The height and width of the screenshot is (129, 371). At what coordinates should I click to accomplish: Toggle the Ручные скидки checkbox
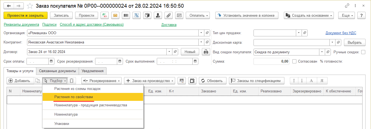(363, 52)
